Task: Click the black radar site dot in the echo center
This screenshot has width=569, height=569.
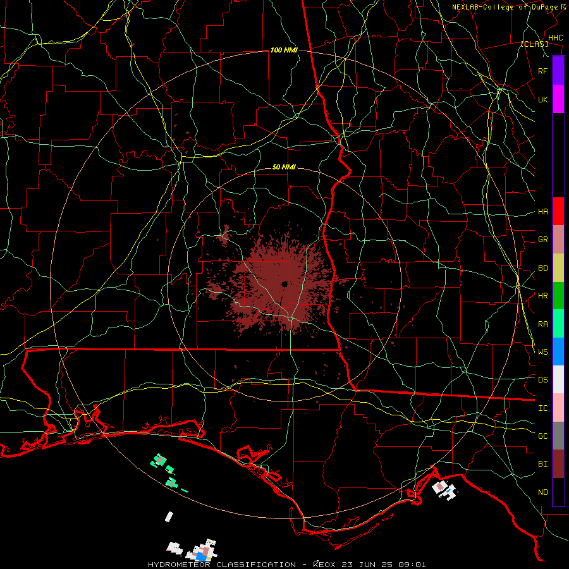Action: [x=284, y=284]
